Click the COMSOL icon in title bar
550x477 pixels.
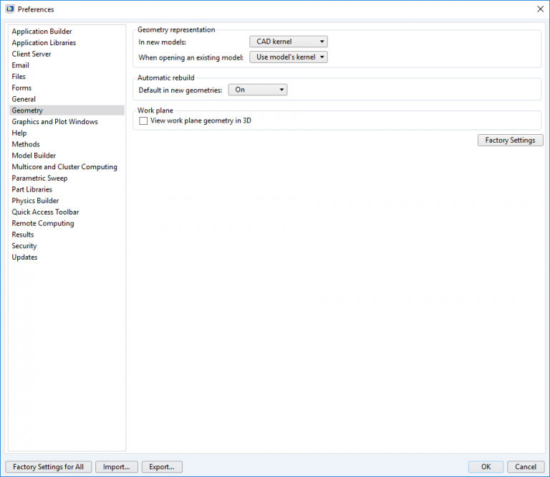point(10,9)
